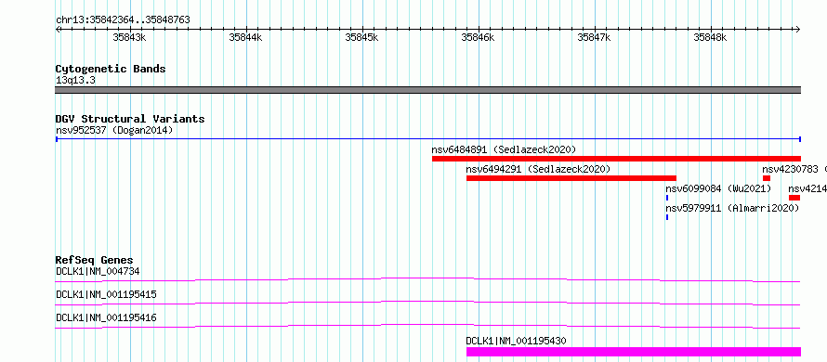Click the 35844k ruler tick label

(x=245, y=37)
